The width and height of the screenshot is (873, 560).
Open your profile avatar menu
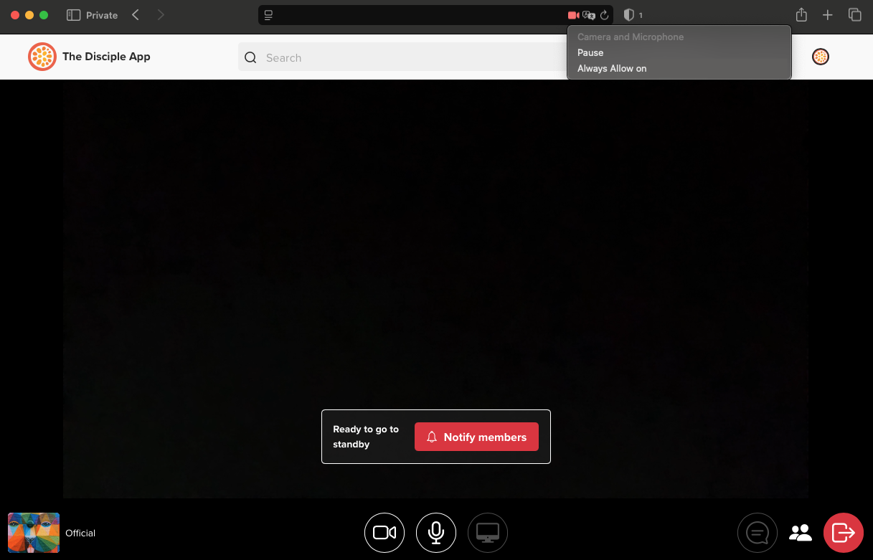tap(821, 56)
